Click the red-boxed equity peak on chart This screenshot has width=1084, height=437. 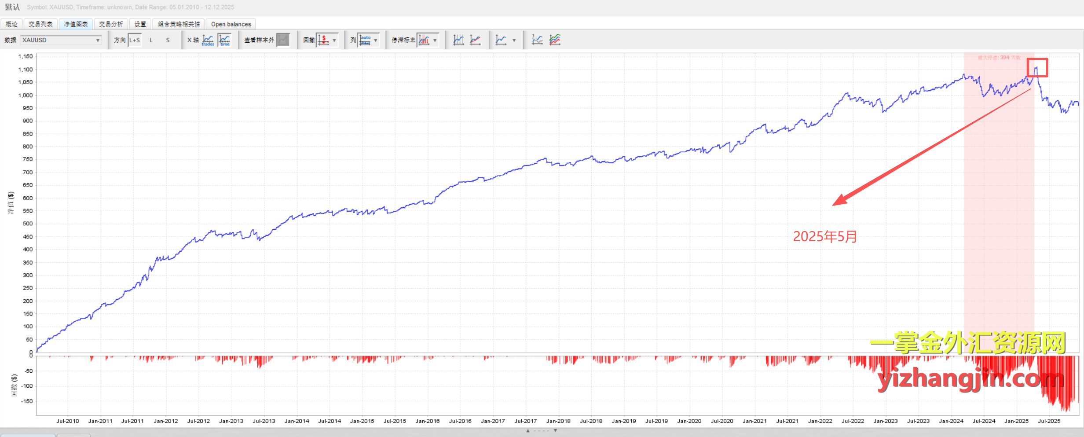[1037, 68]
